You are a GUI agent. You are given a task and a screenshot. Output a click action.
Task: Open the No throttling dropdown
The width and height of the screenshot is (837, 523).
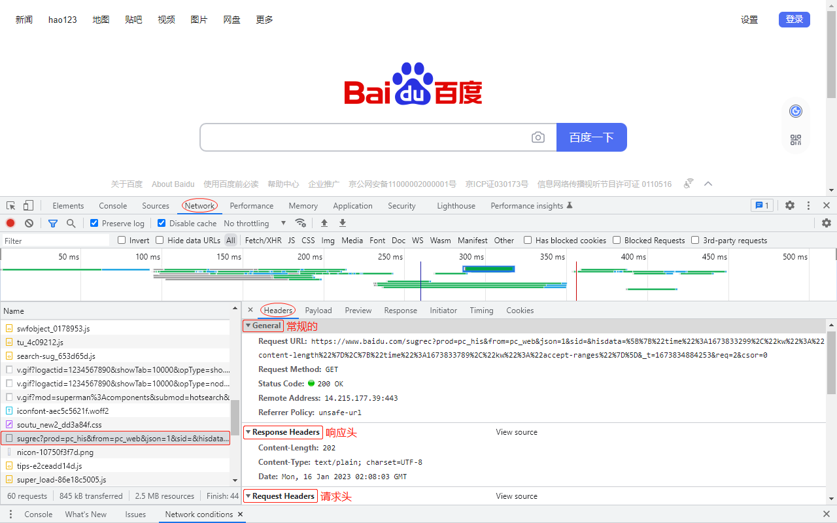point(255,223)
